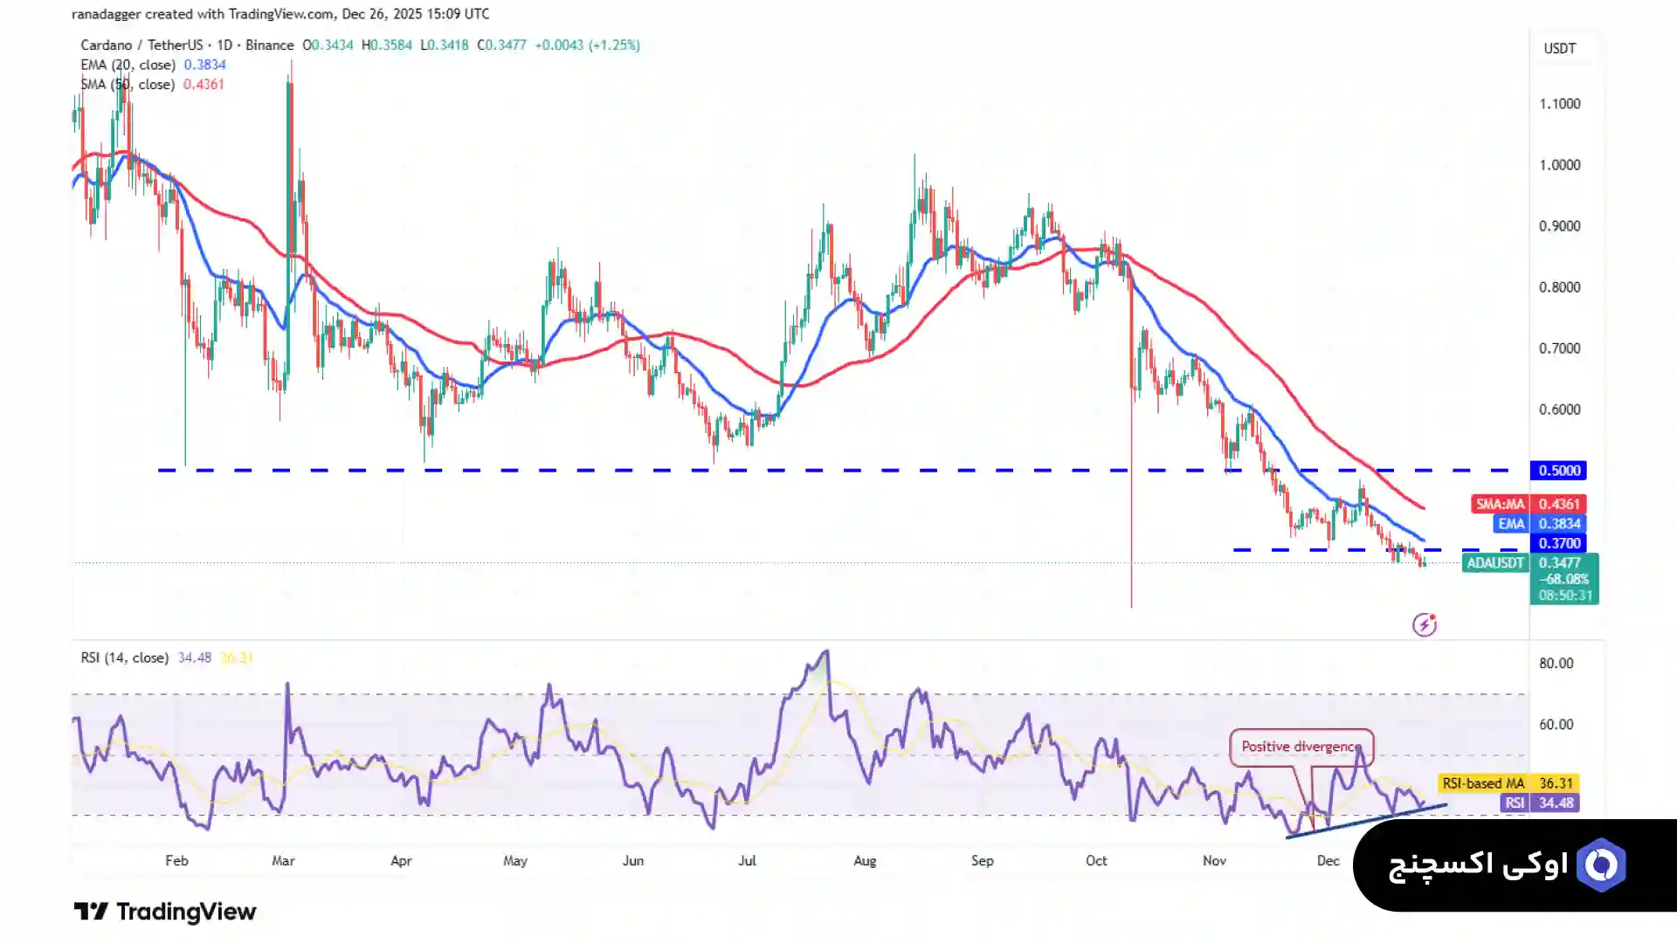Click the blue hexagon exchange logo

[x=1601, y=865]
